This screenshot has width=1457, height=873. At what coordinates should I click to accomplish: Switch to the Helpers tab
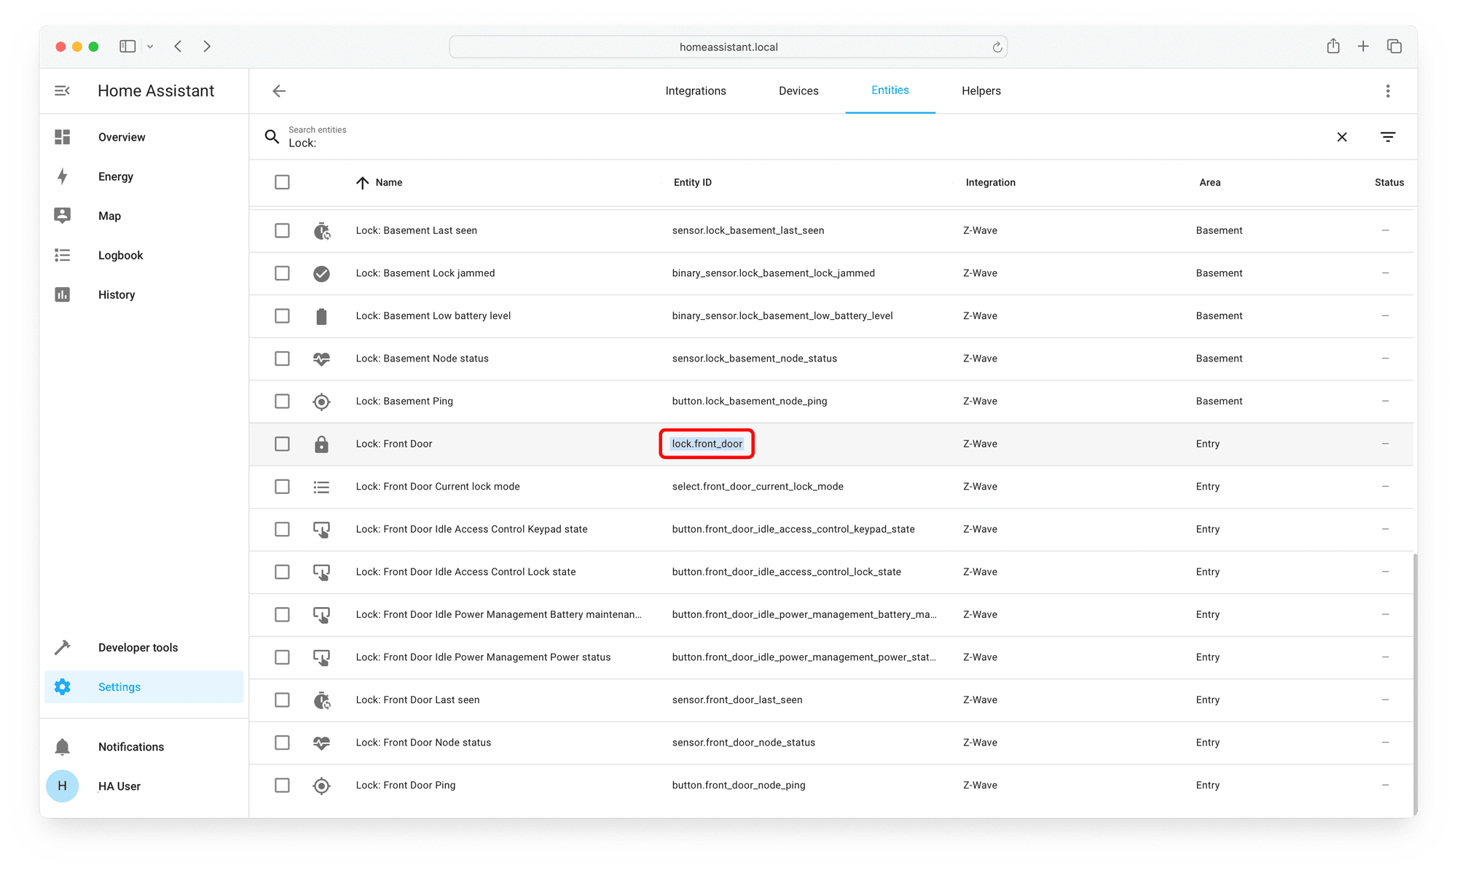[x=981, y=91]
